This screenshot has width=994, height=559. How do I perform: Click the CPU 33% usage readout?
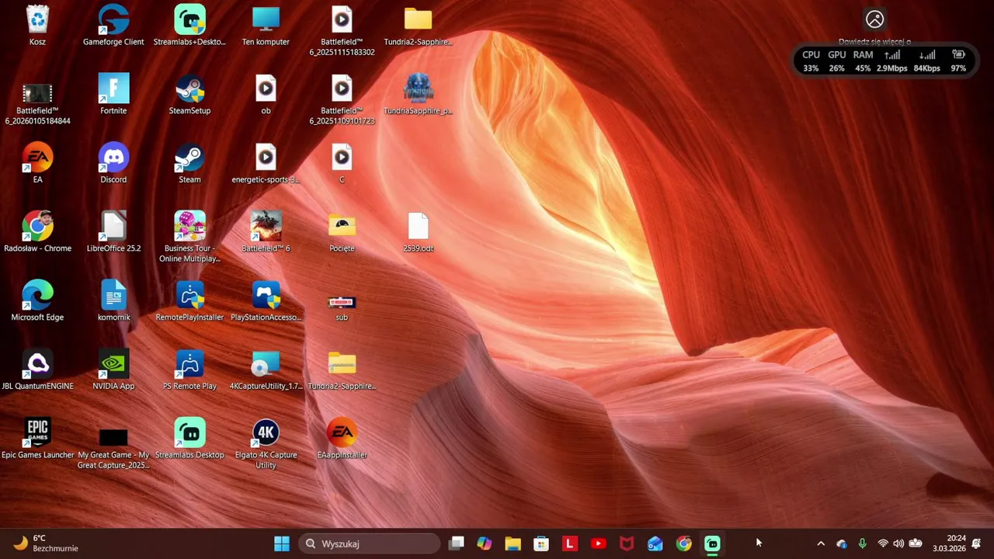point(811,61)
